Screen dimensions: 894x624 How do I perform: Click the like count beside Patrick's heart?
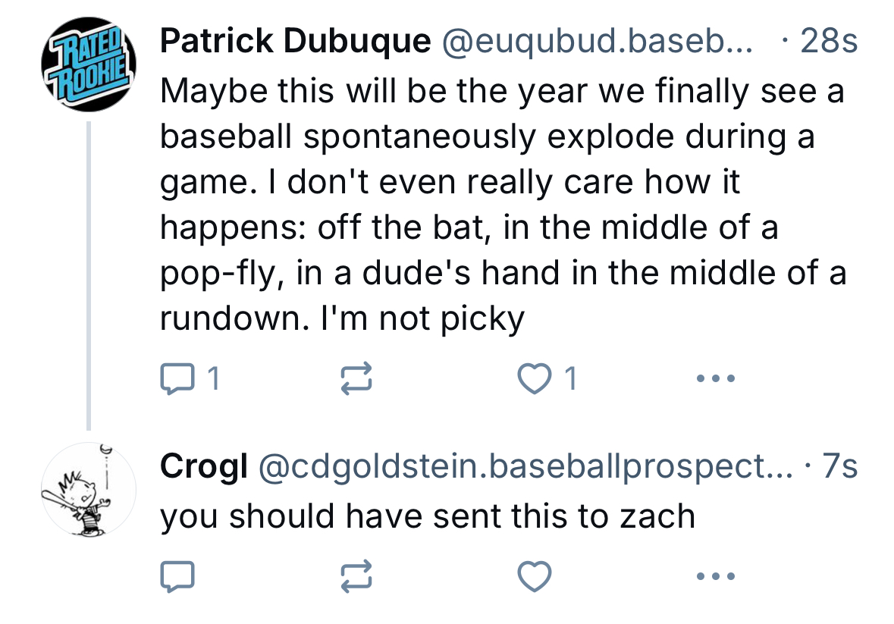[571, 378]
